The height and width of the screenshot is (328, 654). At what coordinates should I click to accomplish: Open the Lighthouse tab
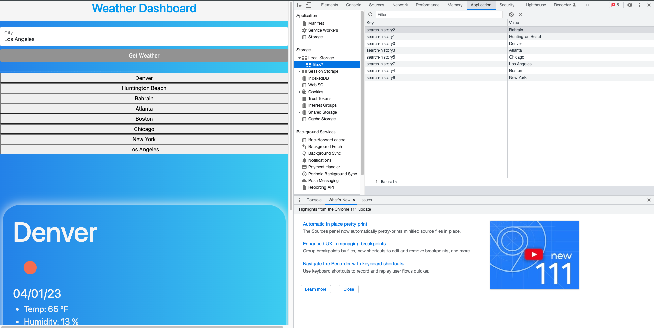[x=535, y=5]
